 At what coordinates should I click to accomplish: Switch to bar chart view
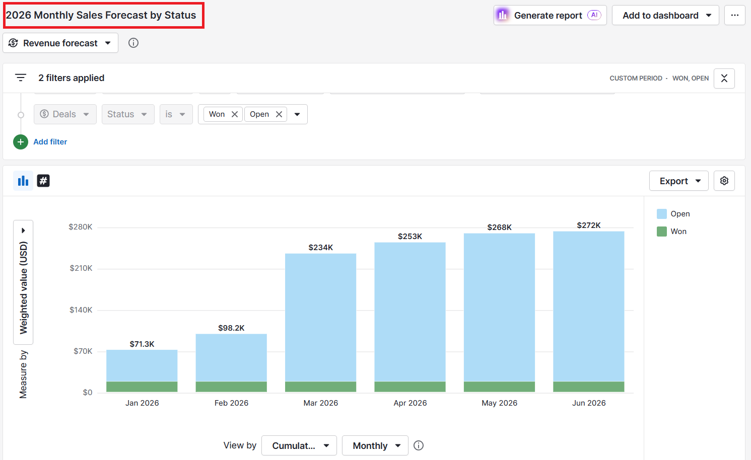[x=23, y=181]
